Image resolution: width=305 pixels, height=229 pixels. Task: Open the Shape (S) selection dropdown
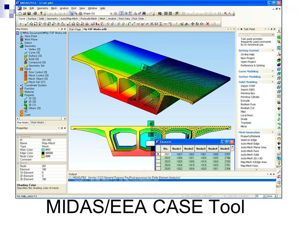(x=111, y=14)
